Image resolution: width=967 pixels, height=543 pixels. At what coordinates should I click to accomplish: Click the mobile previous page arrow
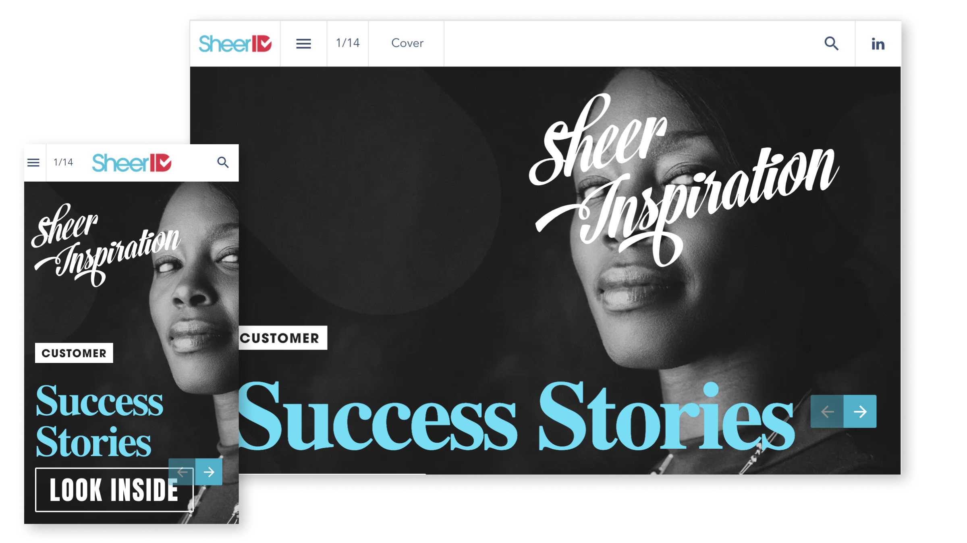182,472
